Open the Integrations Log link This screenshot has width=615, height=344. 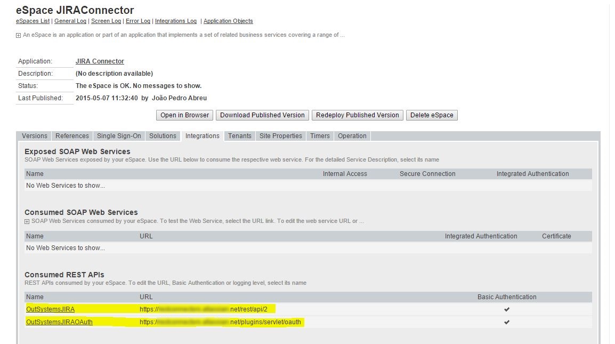pyautogui.click(x=175, y=21)
